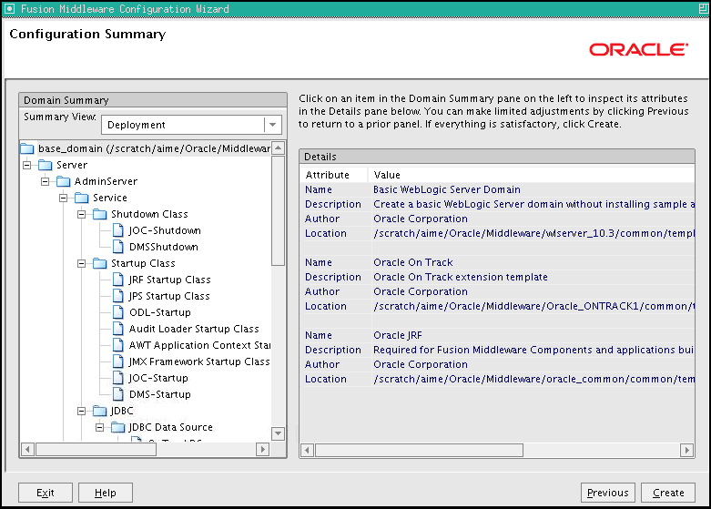Click the domain tree left scroll arrow
This screenshot has height=509, width=711.
pyautogui.click(x=27, y=450)
